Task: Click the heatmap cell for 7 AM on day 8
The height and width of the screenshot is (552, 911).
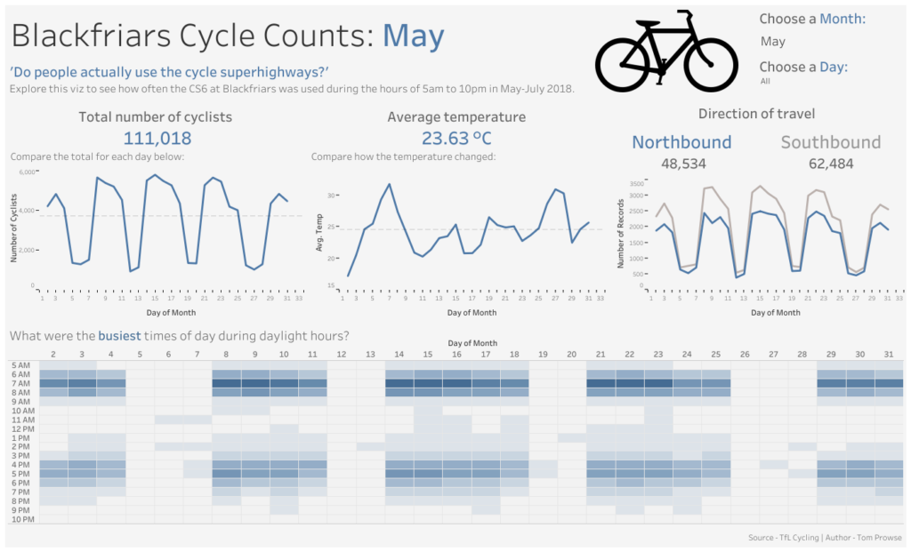Action: pyautogui.click(x=227, y=383)
